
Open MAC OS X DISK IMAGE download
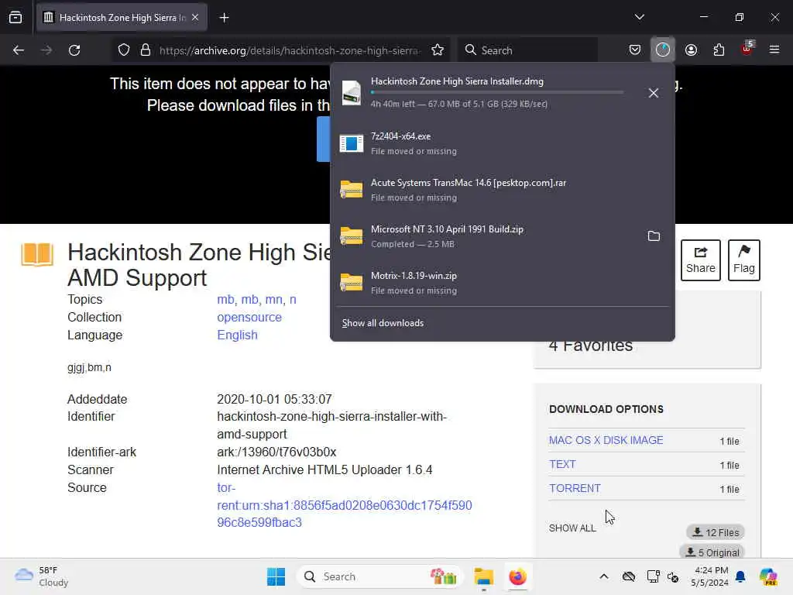tap(606, 440)
